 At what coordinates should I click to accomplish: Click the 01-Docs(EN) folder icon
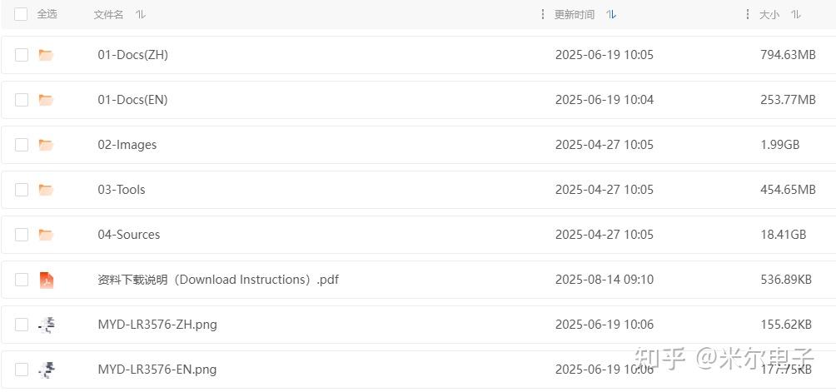pyautogui.click(x=46, y=100)
